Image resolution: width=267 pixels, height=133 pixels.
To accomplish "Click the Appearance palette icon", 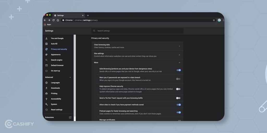I will click(x=46, y=55).
